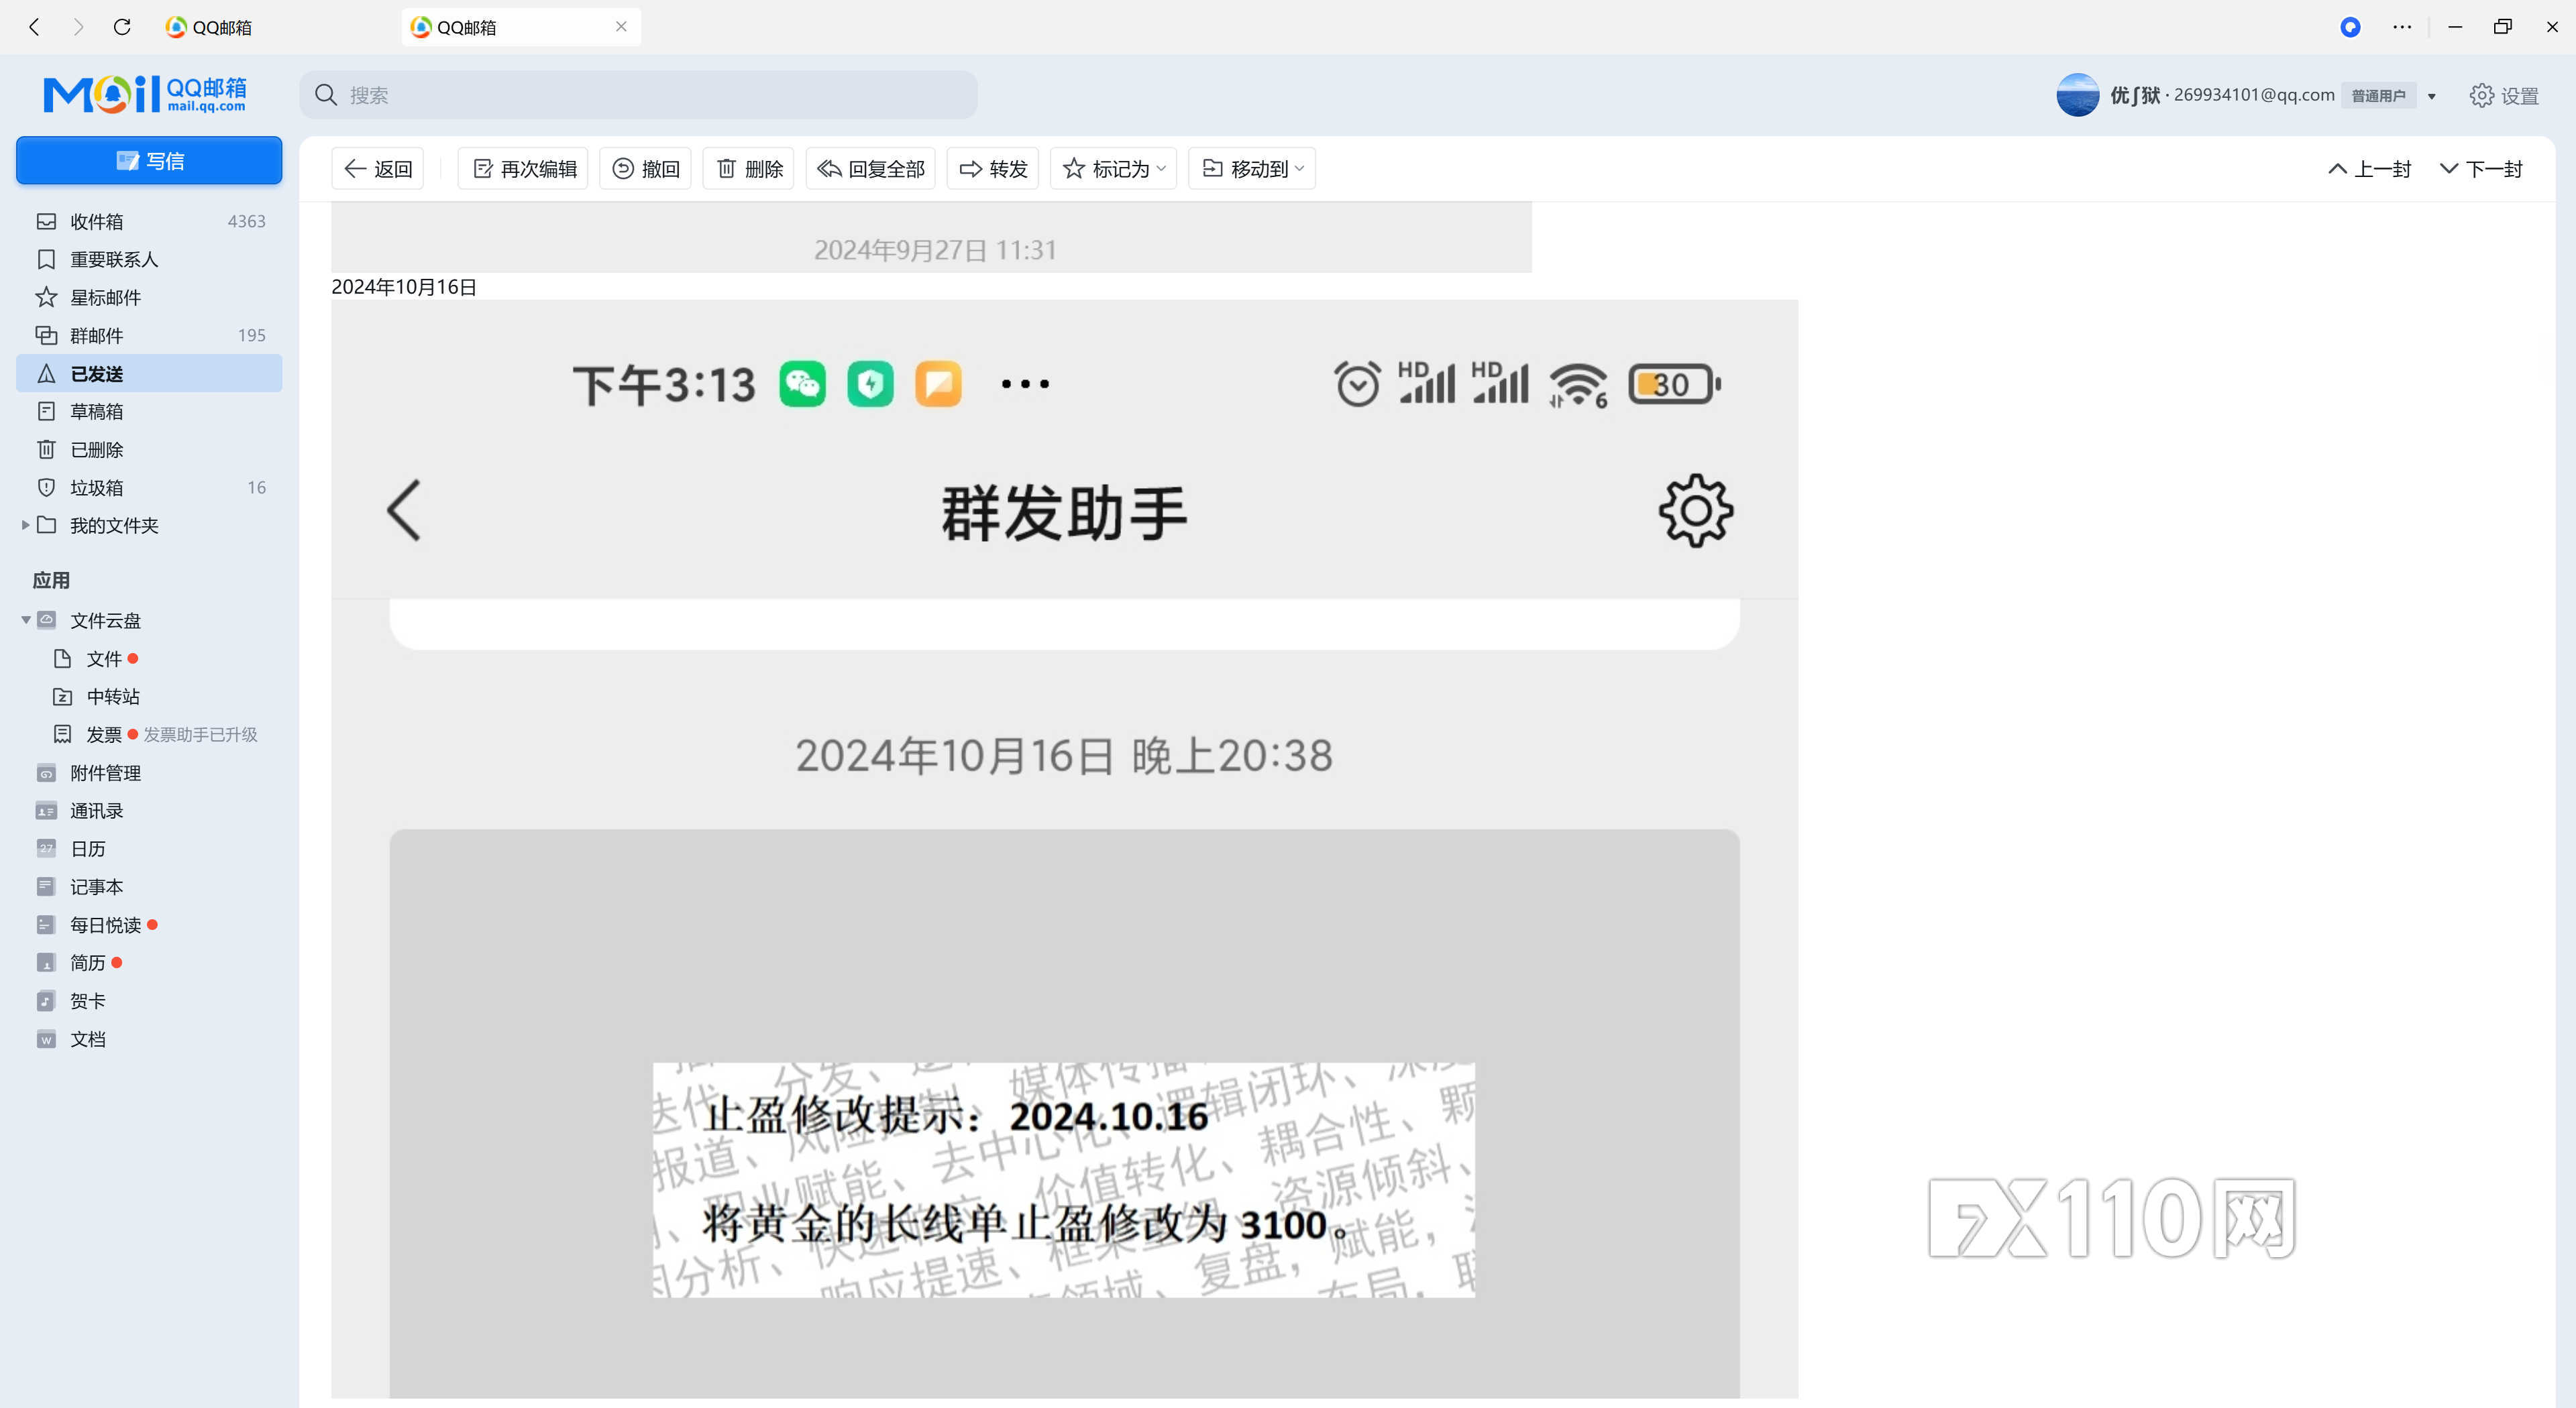Switch to the first QQ邮箱 browser tab

tap(209, 27)
